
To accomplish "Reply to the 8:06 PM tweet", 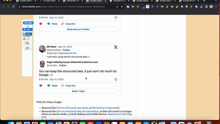I will click(53, 86).
